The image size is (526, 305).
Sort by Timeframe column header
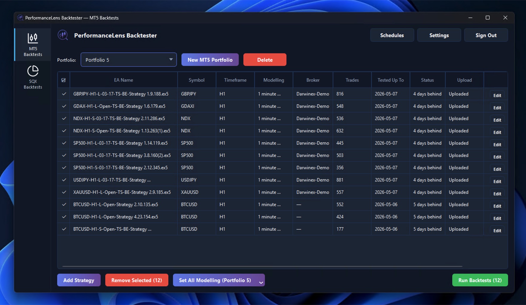(x=235, y=80)
